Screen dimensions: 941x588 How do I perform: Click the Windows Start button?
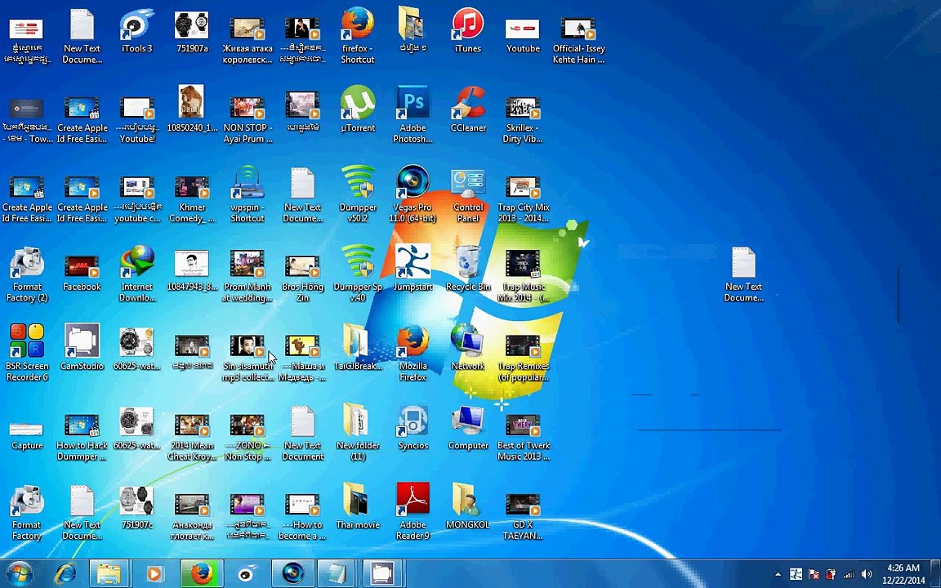(20, 573)
